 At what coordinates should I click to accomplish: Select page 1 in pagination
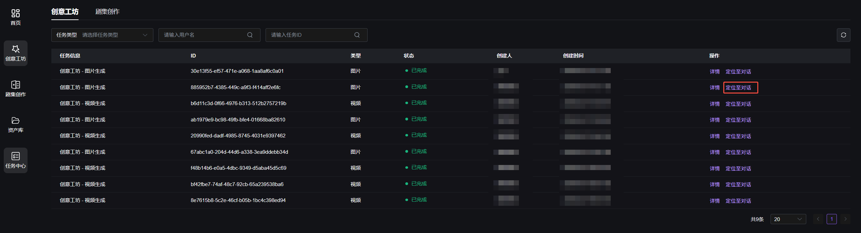(832, 219)
